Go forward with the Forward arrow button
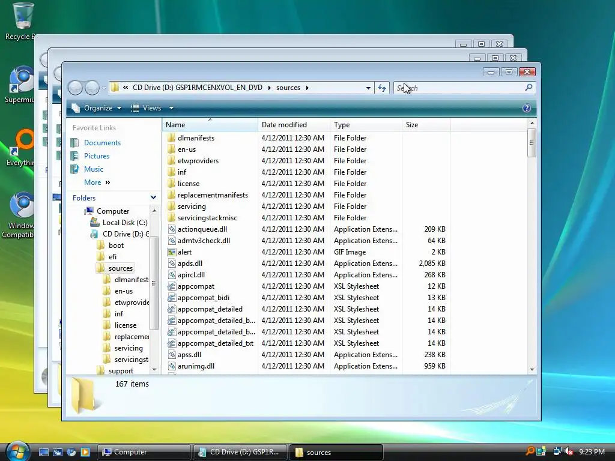The width and height of the screenshot is (615, 461). [x=92, y=88]
